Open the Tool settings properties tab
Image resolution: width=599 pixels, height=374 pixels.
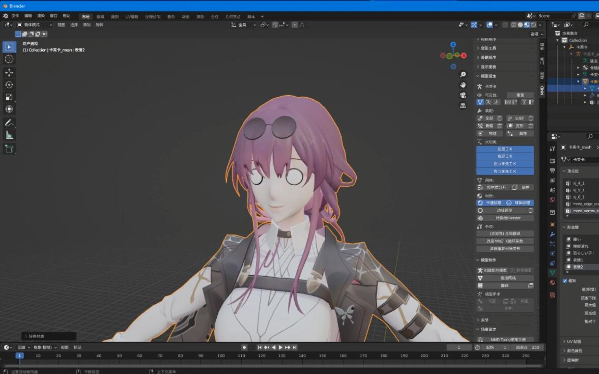coord(552,149)
